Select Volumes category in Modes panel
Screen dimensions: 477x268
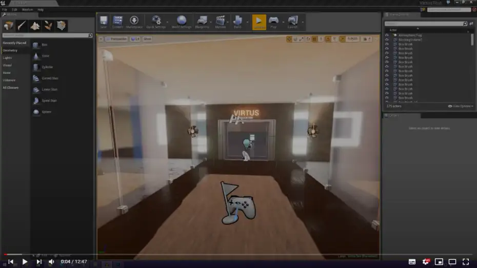9,80
